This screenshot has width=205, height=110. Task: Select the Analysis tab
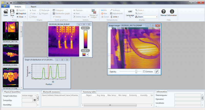click(x=18, y=7)
